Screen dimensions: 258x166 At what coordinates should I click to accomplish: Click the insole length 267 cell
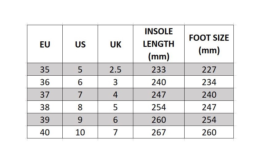[159, 132]
